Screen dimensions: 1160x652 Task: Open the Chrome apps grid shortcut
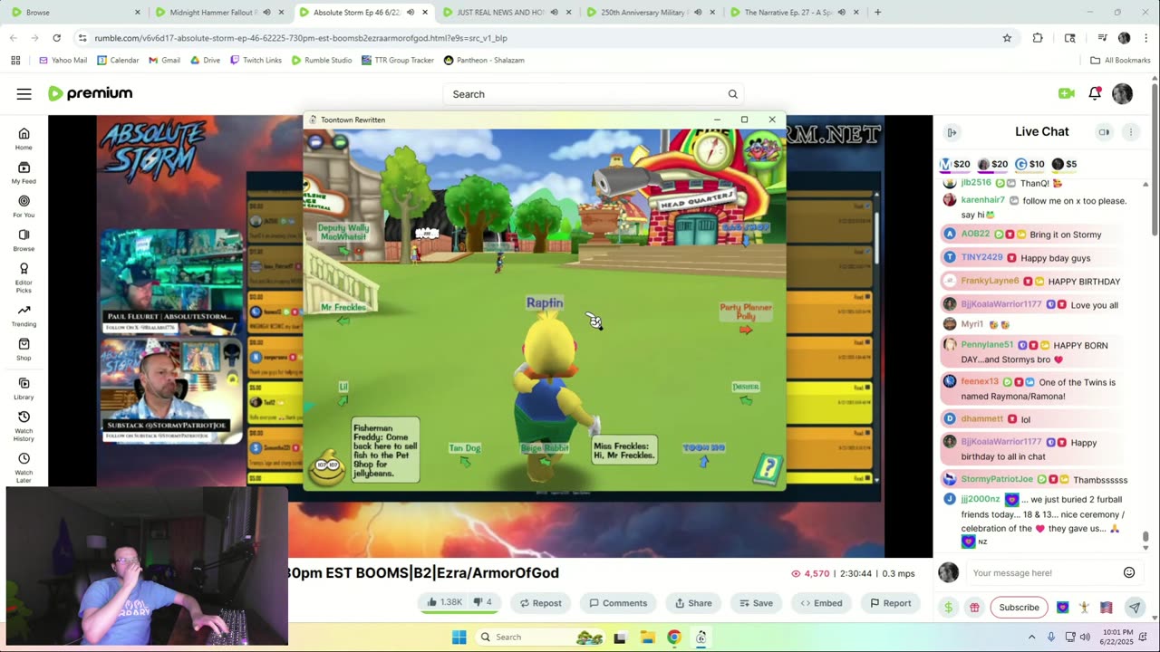(x=15, y=60)
